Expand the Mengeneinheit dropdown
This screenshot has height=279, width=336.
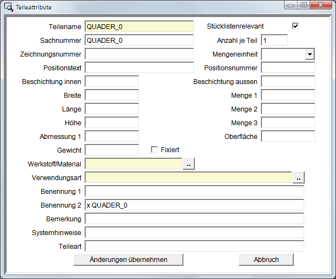(310, 54)
